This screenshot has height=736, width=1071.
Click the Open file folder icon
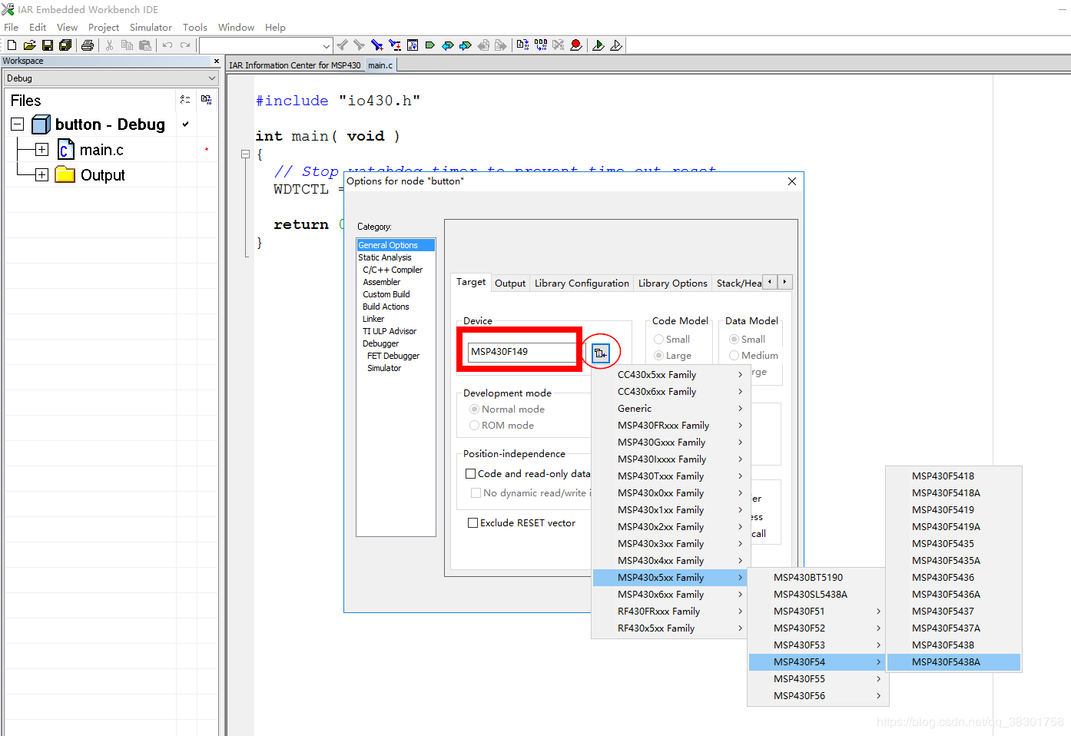pos(29,45)
